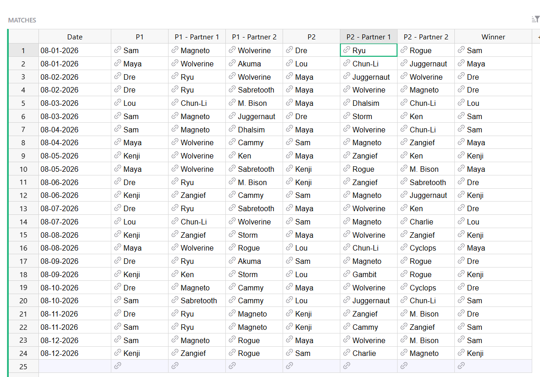Click the link icon beside Dhalsim in row 5
Image resolution: width=540 pixels, height=377 pixels.
point(346,103)
